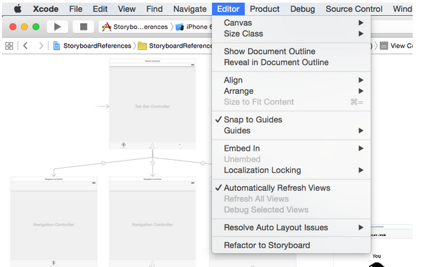Toggle Snap to Guides option
Viewport: 422px width, 267px height.
(x=252, y=120)
